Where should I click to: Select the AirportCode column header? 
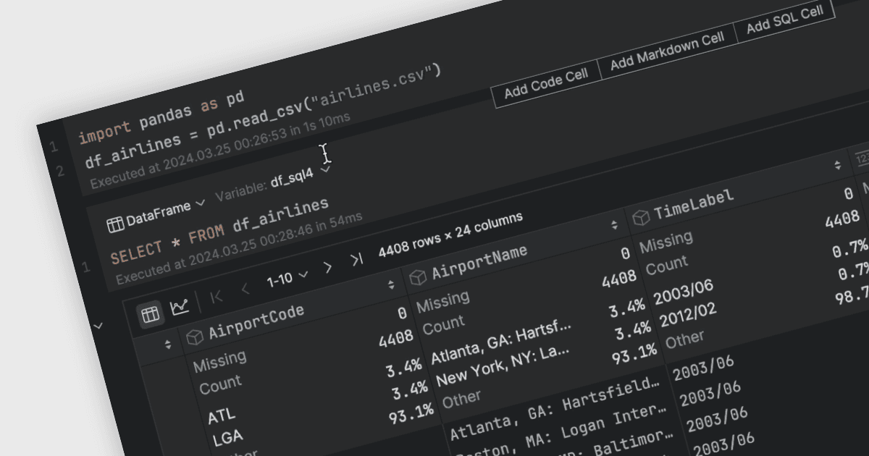[256, 322]
